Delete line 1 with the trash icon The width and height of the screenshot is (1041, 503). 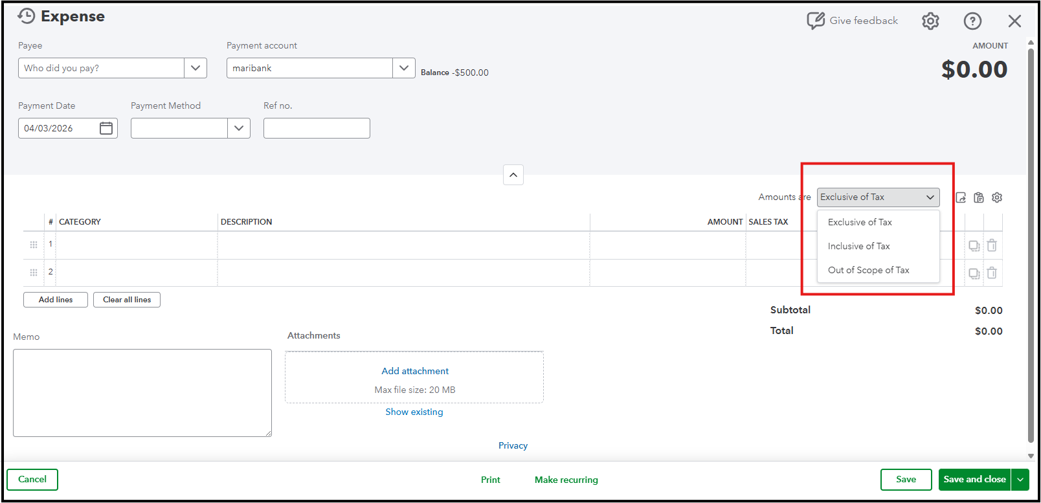(992, 245)
